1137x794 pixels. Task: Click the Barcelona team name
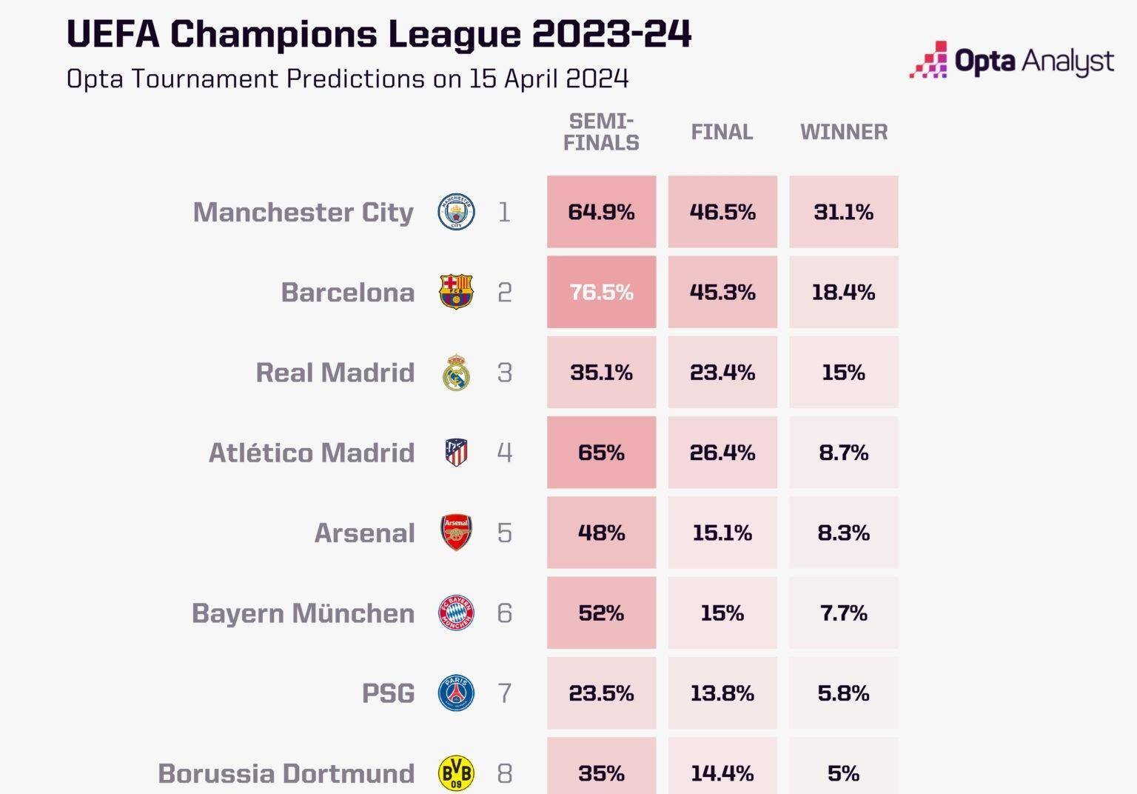click(348, 293)
